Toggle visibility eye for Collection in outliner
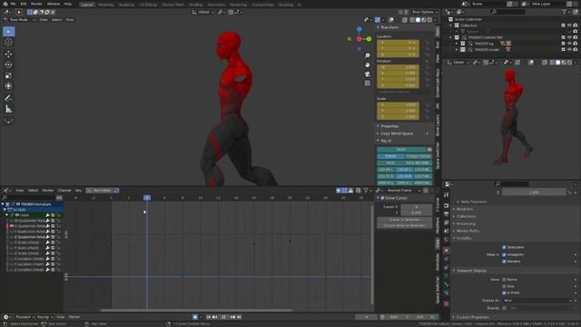The width and height of the screenshot is (581, 327). click(569, 25)
